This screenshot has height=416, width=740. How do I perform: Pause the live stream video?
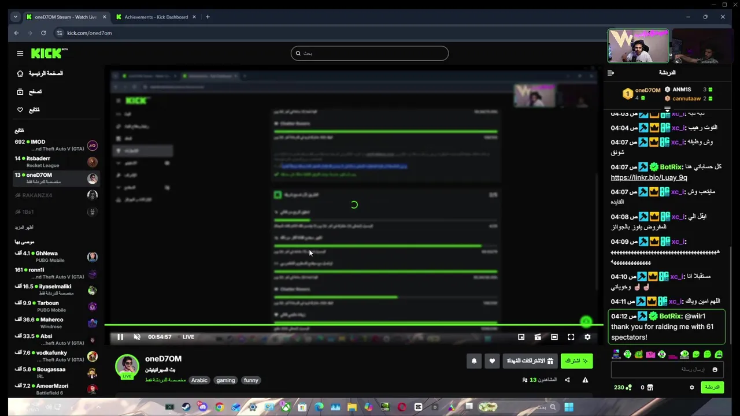(120, 337)
